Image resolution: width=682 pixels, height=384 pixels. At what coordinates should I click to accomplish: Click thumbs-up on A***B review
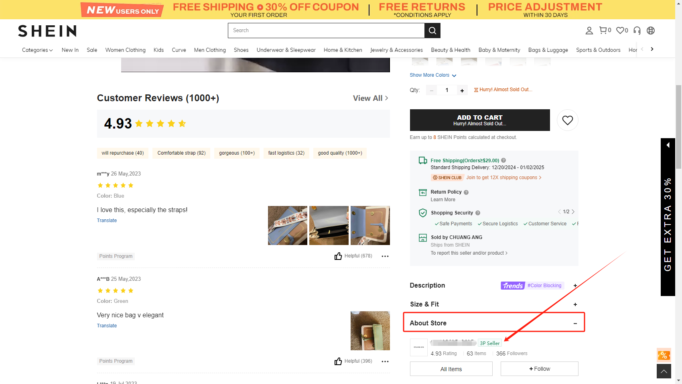[338, 361]
